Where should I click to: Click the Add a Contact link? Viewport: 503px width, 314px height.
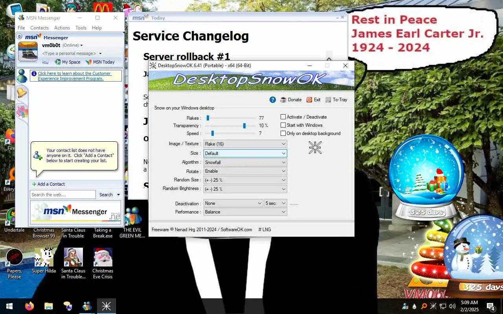(x=51, y=184)
